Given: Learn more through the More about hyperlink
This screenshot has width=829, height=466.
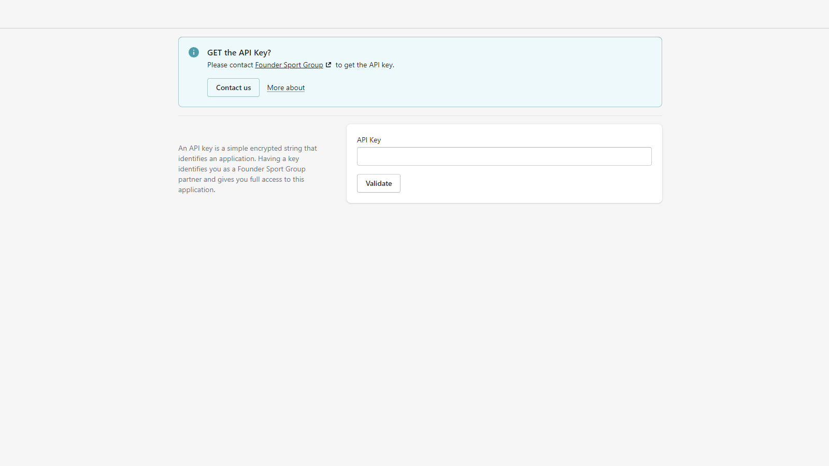Looking at the screenshot, I should pyautogui.click(x=285, y=88).
